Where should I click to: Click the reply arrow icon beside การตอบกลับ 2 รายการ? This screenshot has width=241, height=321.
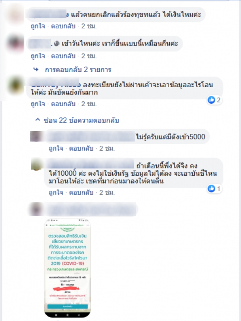36,70
